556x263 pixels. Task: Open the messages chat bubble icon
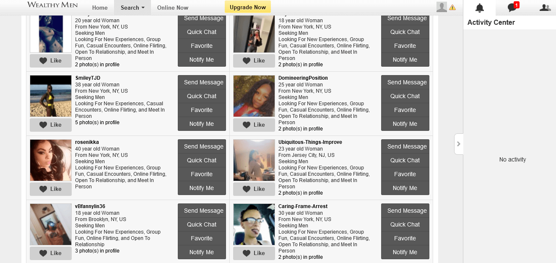point(513,8)
